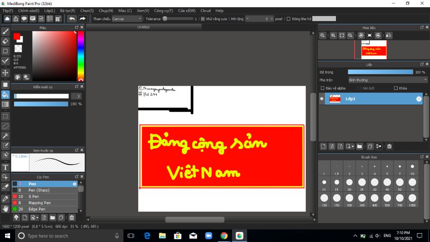Screen dimensions: 430x242
Task: Select the Lasso tool
Action: click(5, 126)
